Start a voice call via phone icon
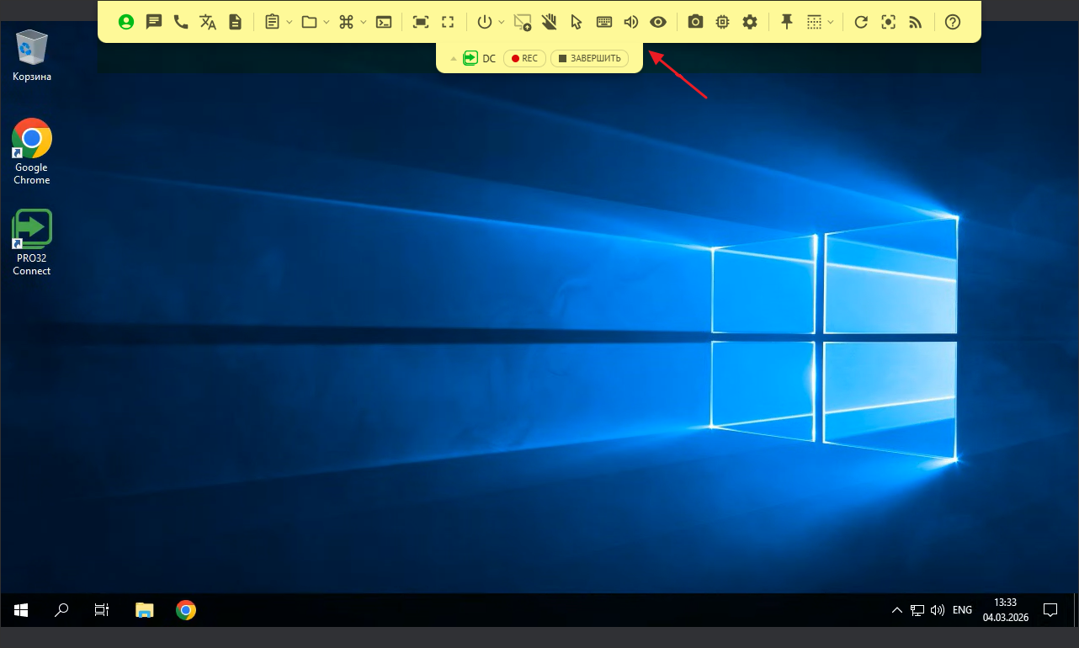The image size is (1079, 648). click(181, 22)
